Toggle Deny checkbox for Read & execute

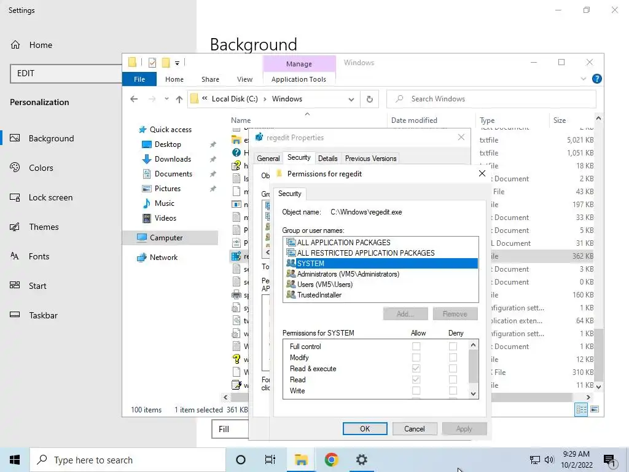coord(453,368)
